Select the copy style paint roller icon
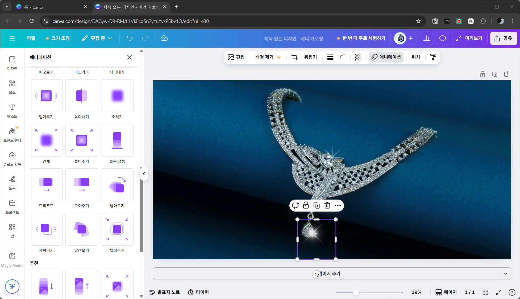The image size is (520, 299). click(x=433, y=57)
